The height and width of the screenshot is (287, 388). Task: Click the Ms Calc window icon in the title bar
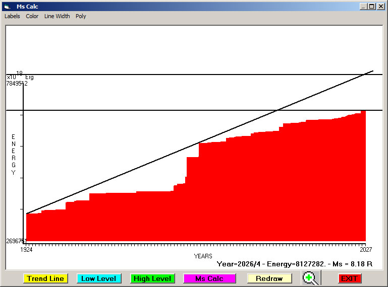tap(7, 7)
